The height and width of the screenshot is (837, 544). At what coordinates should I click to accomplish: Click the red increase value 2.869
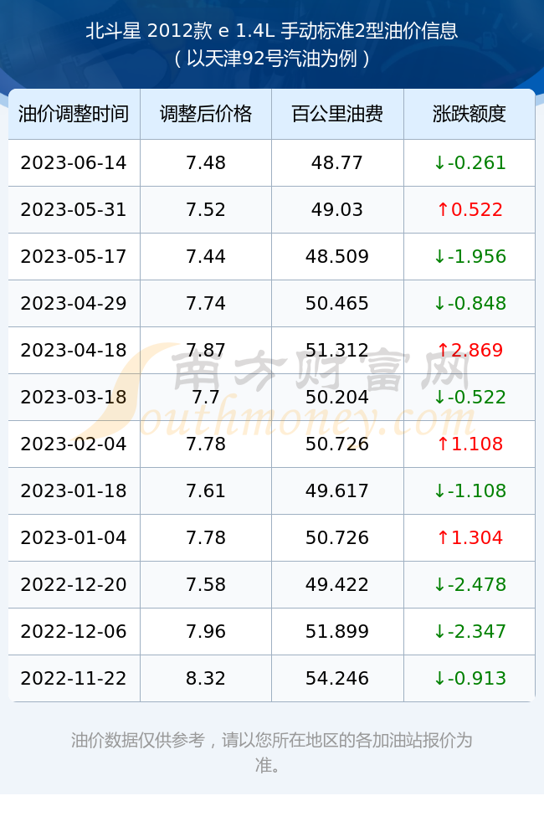[x=470, y=350]
